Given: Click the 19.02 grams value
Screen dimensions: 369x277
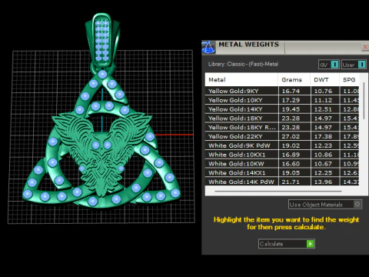Looking at the screenshot, I should point(291,145).
